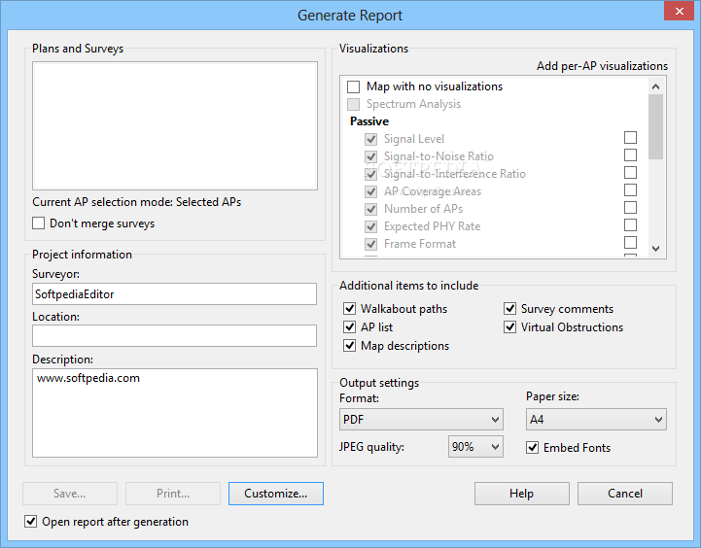The height and width of the screenshot is (548, 701).
Task: Click the visualizations list scroll-down arrow
Action: (656, 249)
